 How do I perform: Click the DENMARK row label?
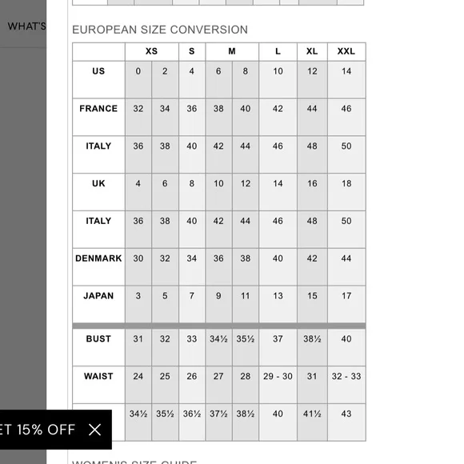pos(98,258)
